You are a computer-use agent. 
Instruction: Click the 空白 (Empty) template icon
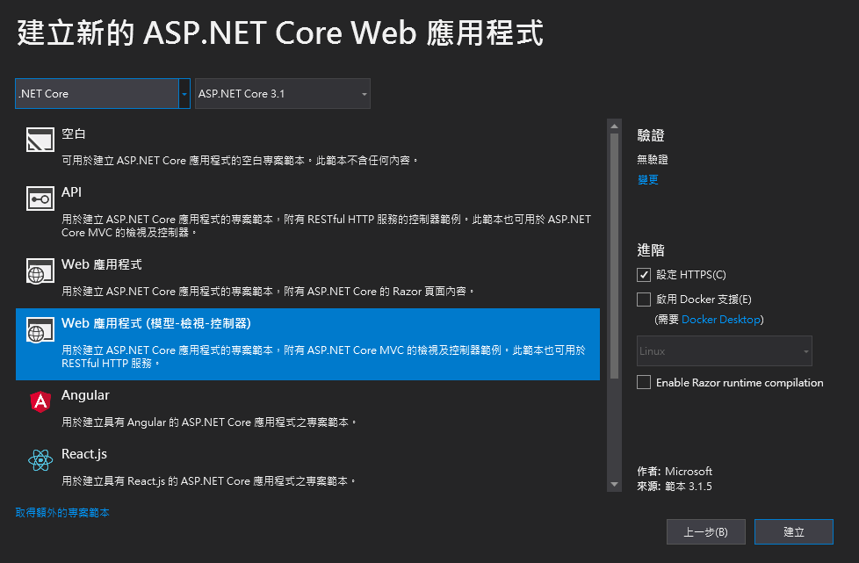click(x=40, y=140)
